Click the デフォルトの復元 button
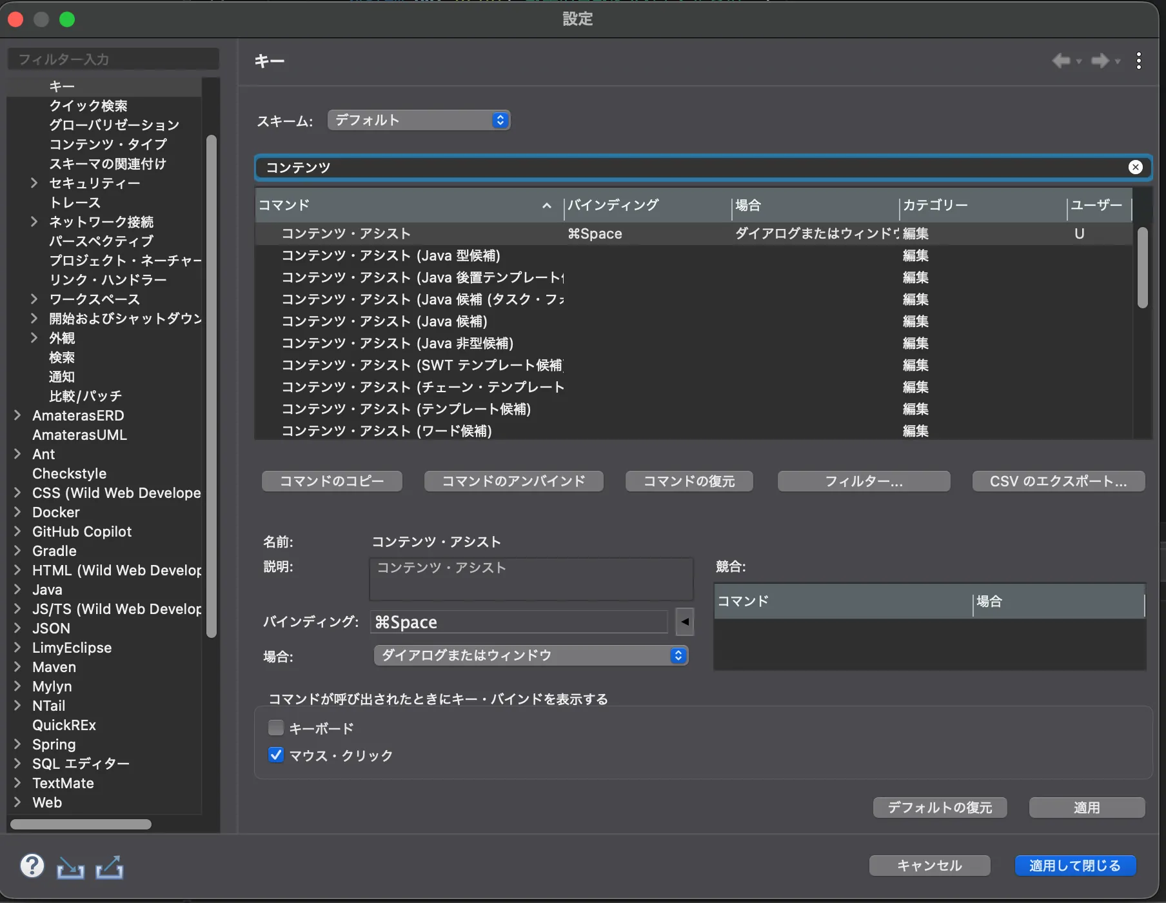Image resolution: width=1166 pixels, height=903 pixels. [940, 808]
